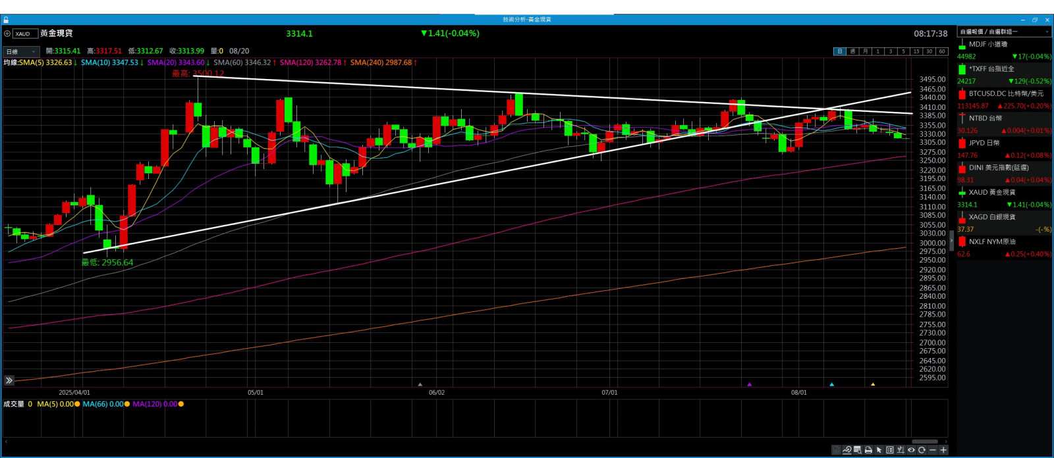Collapse the watchlist panel using the side handle
Viewport: 1054px width, 458px height.
951,240
